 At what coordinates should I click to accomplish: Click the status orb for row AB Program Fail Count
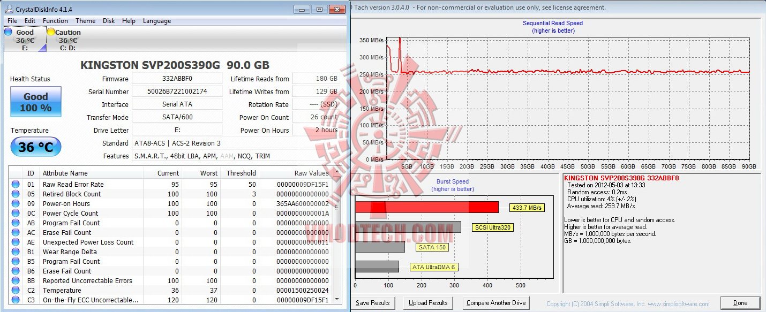coord(16,223)
